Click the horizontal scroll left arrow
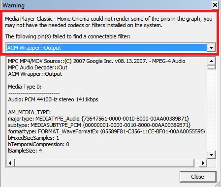The width and height of the screenshot is (221, 187). (10, 163)
